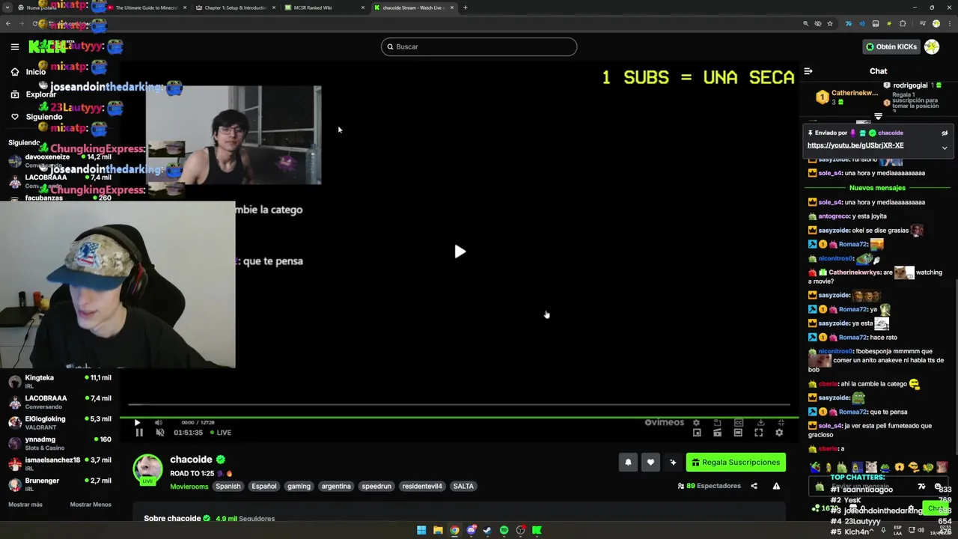Open Chrome from taskbar
The image size is (958, 539).
(454, 530)
